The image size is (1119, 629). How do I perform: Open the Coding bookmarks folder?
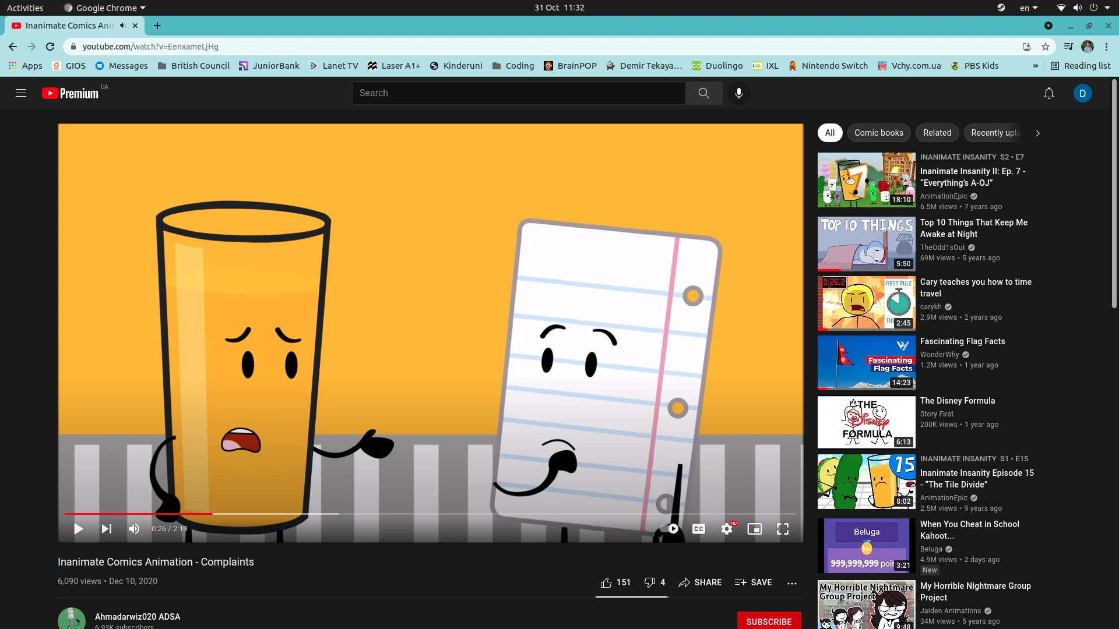click(513, 66)
